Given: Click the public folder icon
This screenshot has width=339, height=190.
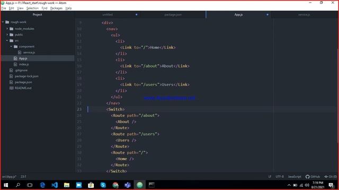Looking at the screenshot, I should coord(12,35).
